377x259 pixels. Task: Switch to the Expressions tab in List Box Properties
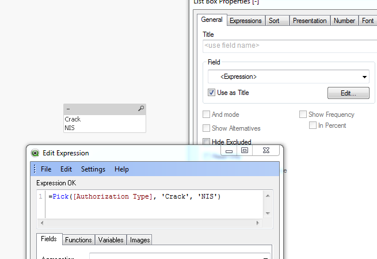coord(246,21)
